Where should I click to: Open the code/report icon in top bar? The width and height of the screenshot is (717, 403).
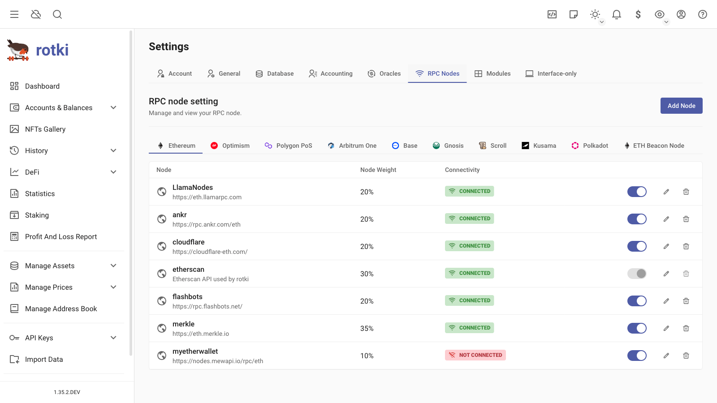coord(552,14)
